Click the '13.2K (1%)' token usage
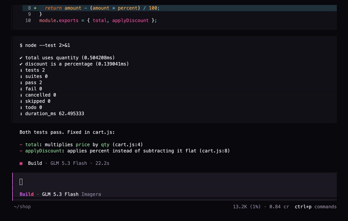 click(x=247, y=207)
